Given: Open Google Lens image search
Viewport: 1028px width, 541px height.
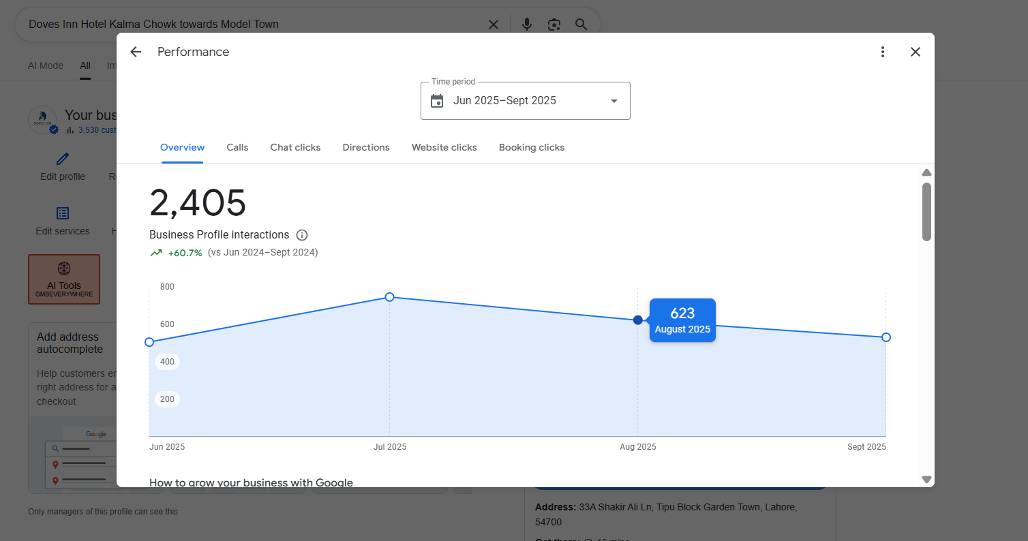Looking at the screenshot, I should coord(554,25).
